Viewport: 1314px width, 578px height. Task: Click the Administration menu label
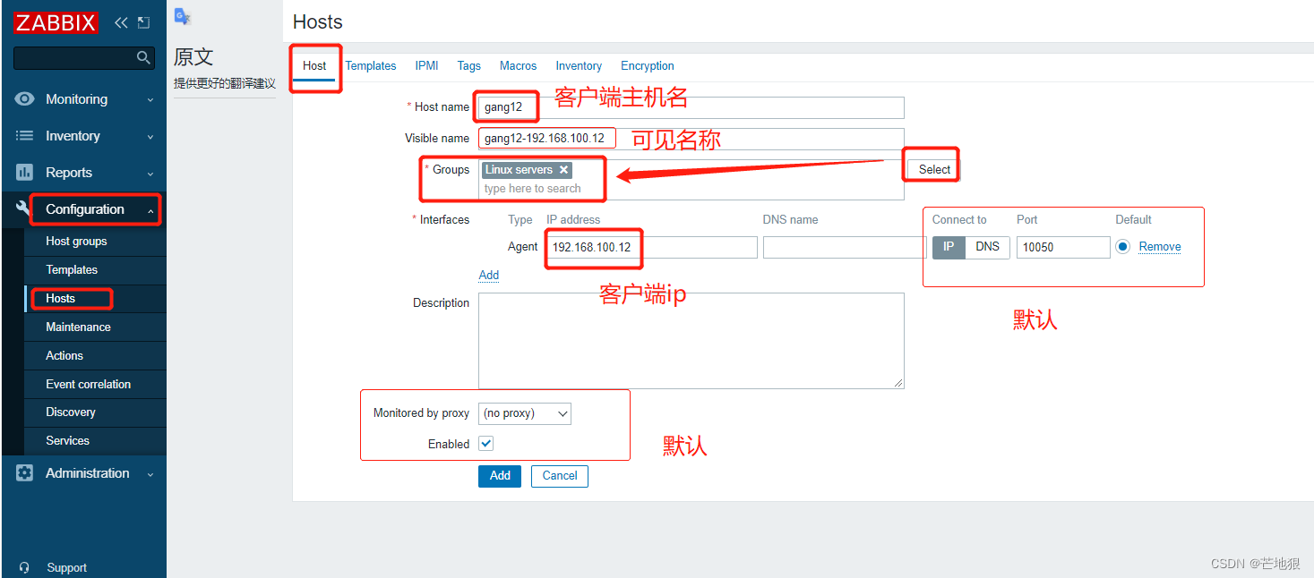coord(88,473)
